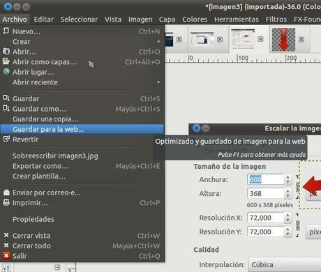This screenshot has height=272, width=321.
Task: Click the Abrir folder icon
Action: pyautogui.click(x=6, y=51)
